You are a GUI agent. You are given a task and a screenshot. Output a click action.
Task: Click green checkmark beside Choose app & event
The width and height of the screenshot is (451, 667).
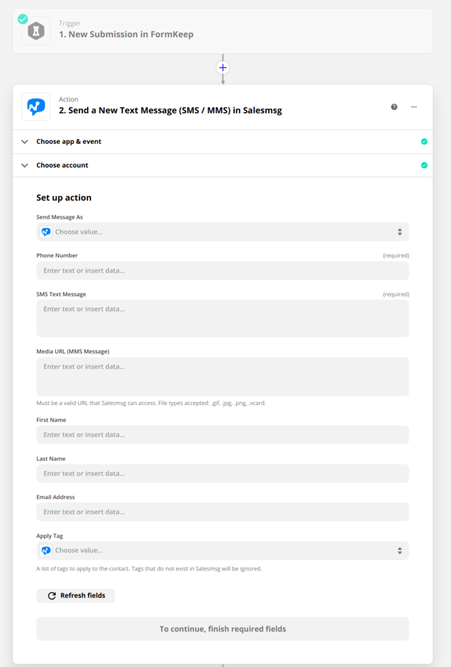coord(424,141)
